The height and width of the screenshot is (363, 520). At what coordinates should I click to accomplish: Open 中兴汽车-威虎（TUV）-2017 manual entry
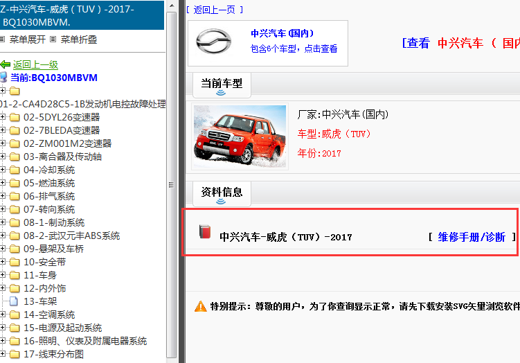pos(286,237)
